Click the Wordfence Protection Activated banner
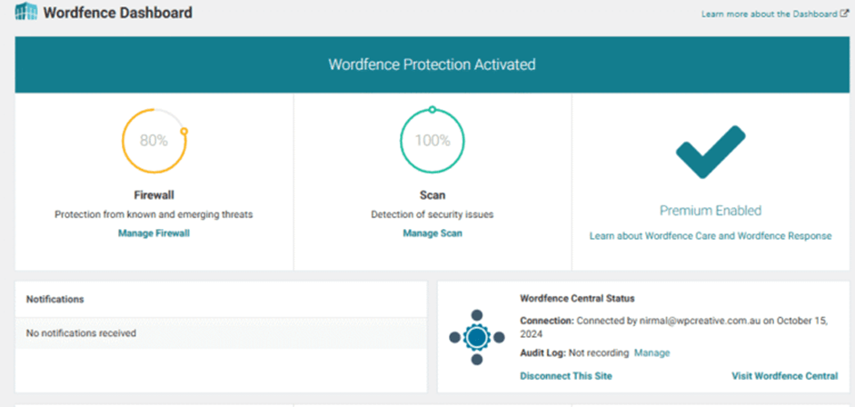Viewport: 855px width, 407px height. tap(432, 65)
